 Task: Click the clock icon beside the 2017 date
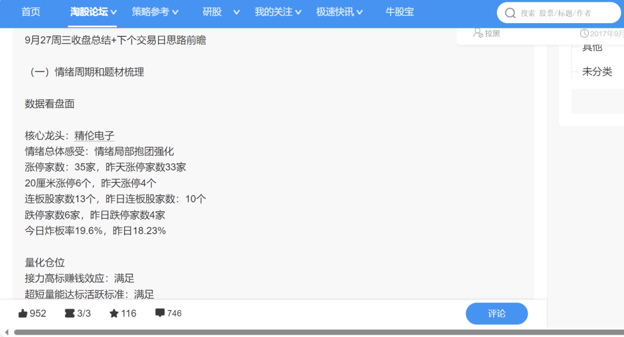(x=585, y=33)
